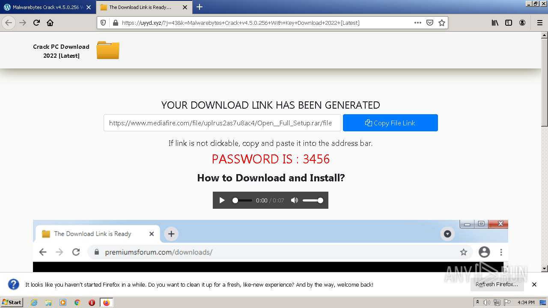Close The Download Link is Ready tab

tap(185, 7)
